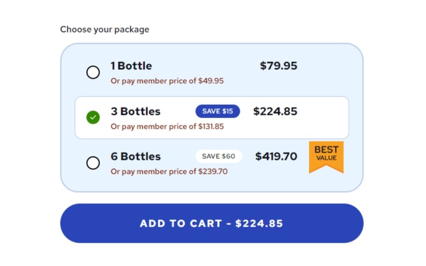
Task: Select the 6 Bottles radio button
Action: point(93,163)
